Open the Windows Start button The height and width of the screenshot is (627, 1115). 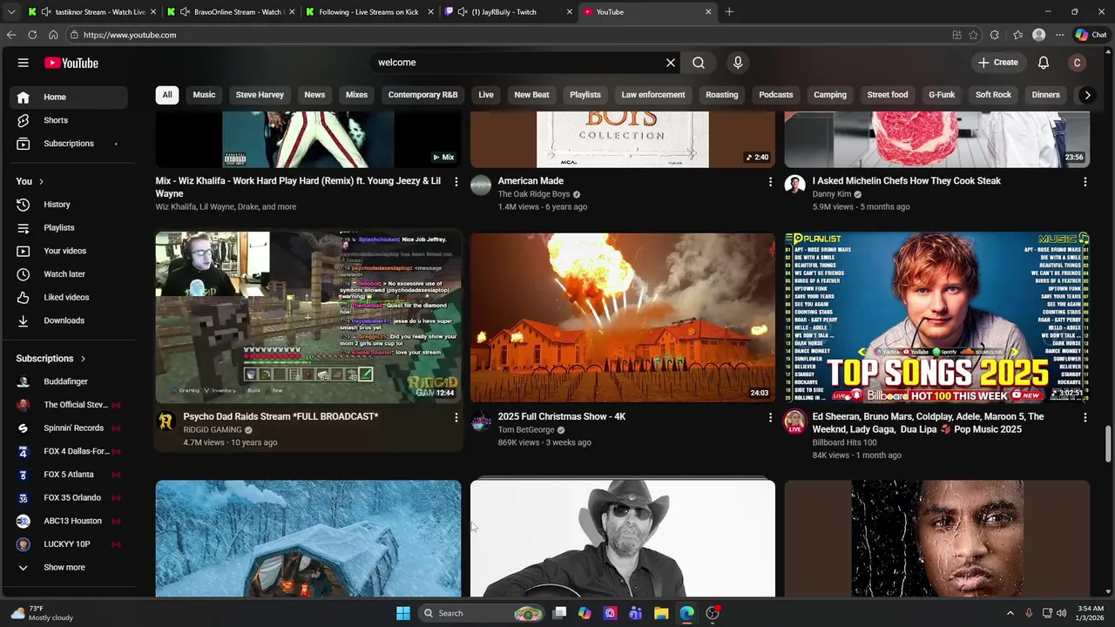[403, 613]
